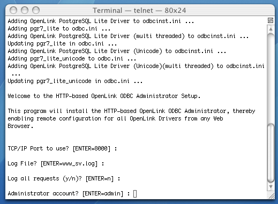Click the empty scrollbar track above the thumb
This screenshot has width=278, height=204.
(271, 79)
